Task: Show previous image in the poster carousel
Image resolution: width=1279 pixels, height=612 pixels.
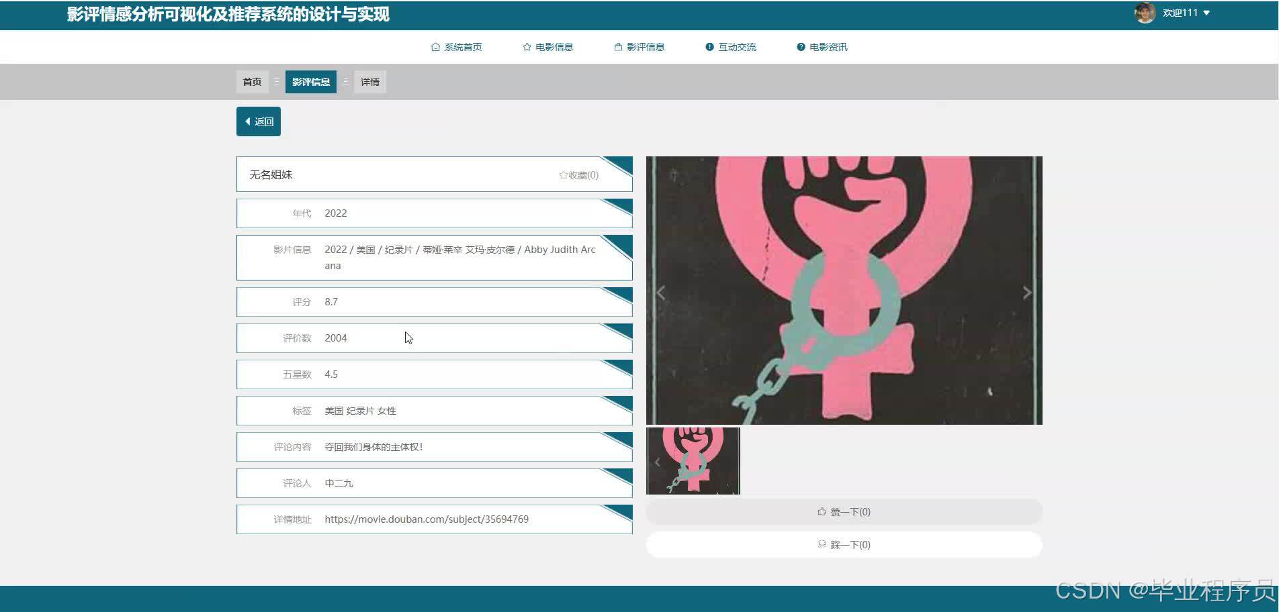Action: pyautogui.click(x=661, y=293)
